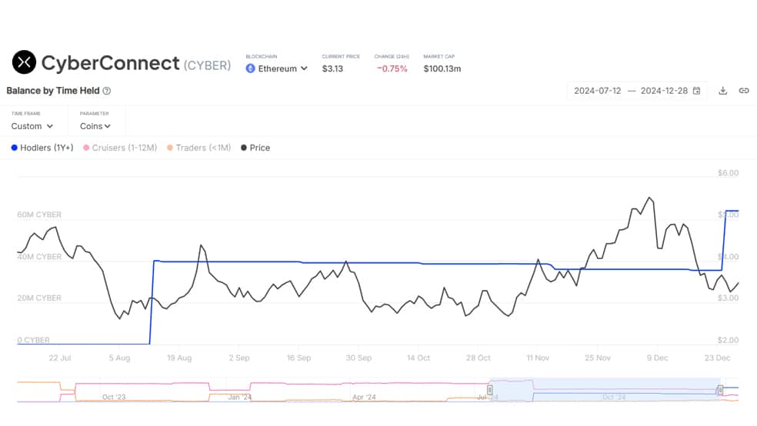The image size is (757, 426).
Task: Click the $3.00 price axis label
Action: pos(728,298)
